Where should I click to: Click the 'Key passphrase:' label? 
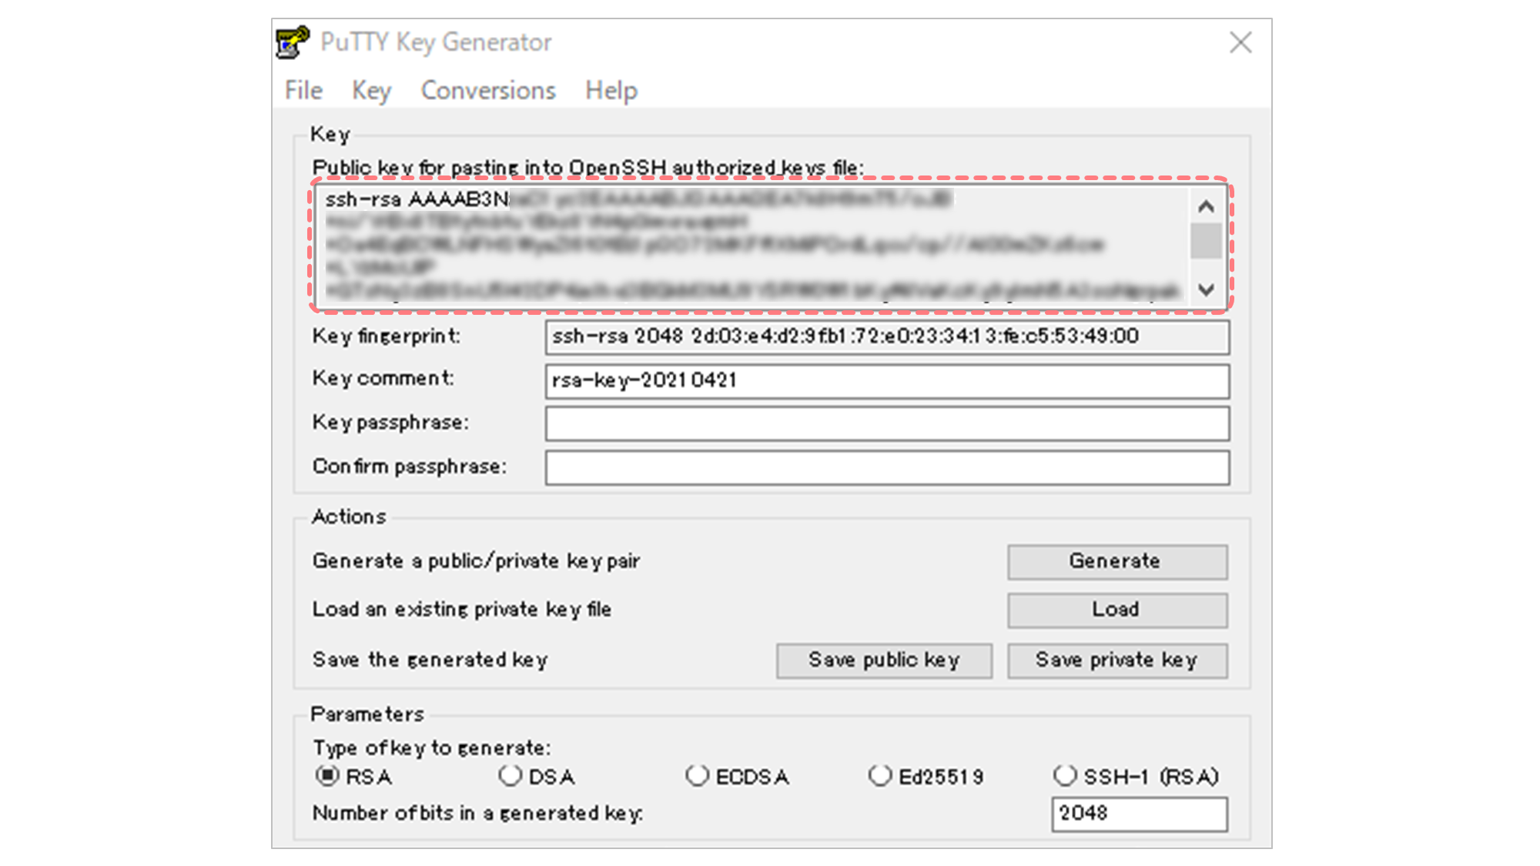coord(390,423)
